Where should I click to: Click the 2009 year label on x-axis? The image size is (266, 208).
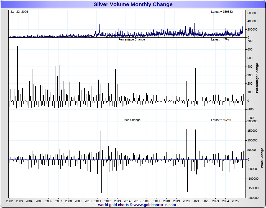tap(78, 201)
